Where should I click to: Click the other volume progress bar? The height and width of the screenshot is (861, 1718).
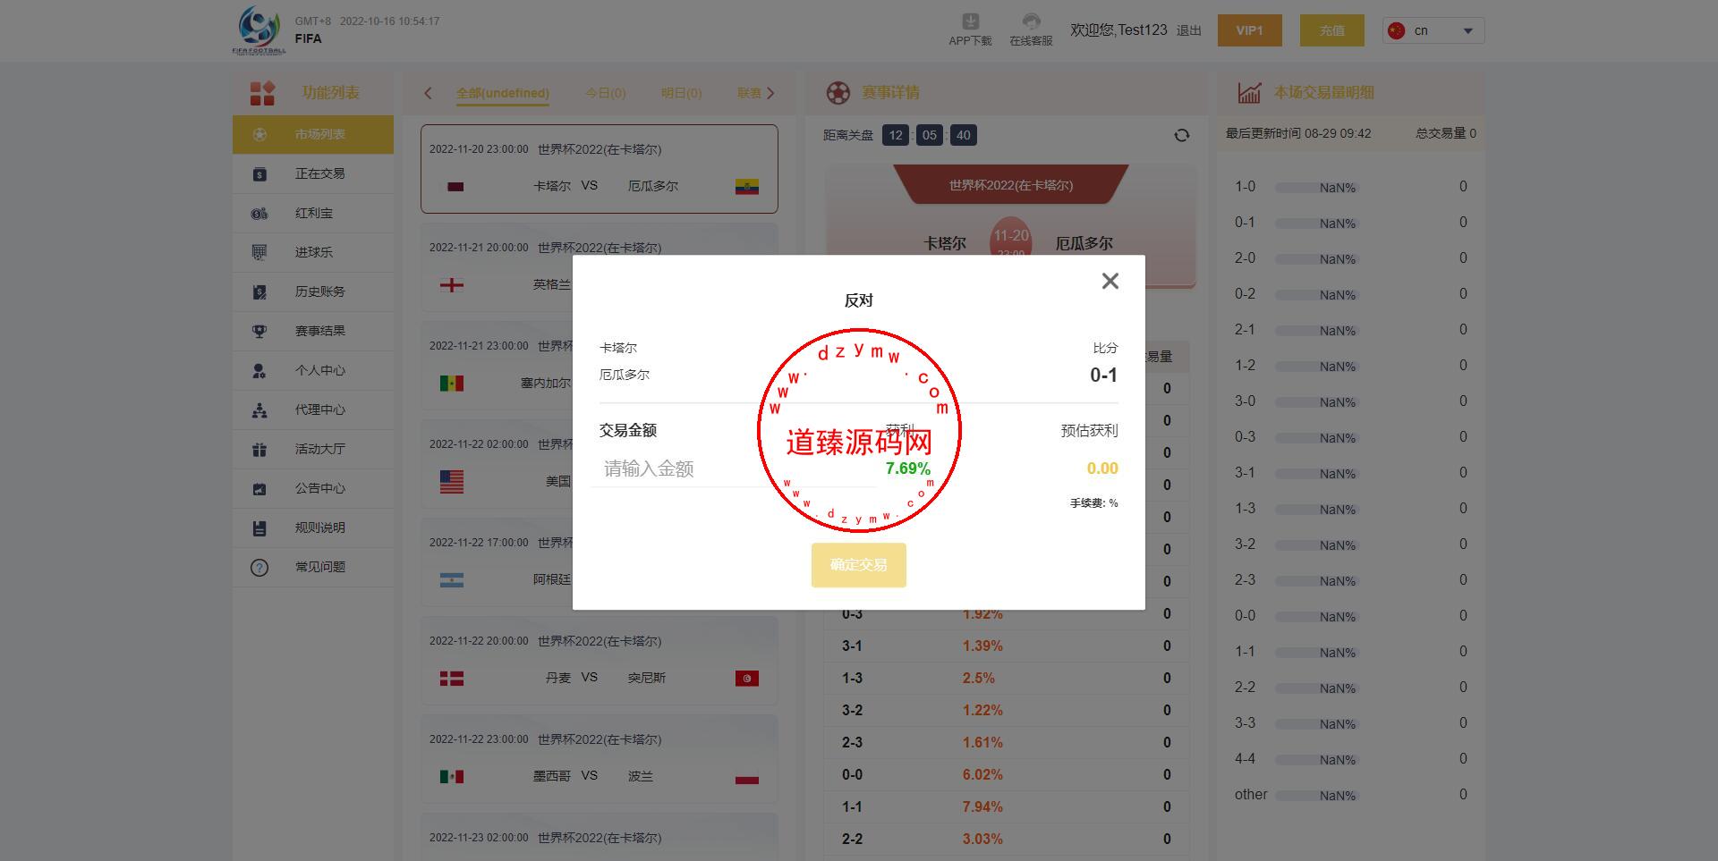point(1315,796)
